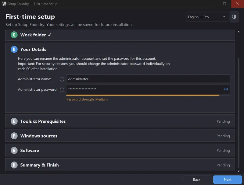Collapse the Your Details section header
Screen dimensions: 244x185
[120, 49]
